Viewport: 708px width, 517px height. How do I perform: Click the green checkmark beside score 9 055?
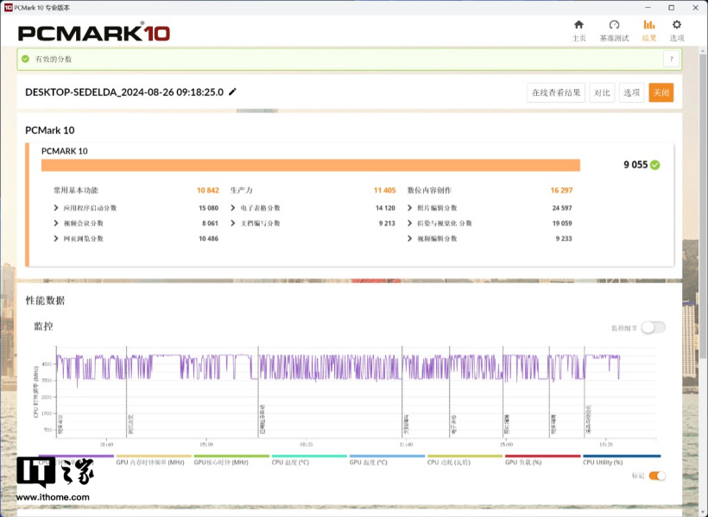tap(655, 165)
